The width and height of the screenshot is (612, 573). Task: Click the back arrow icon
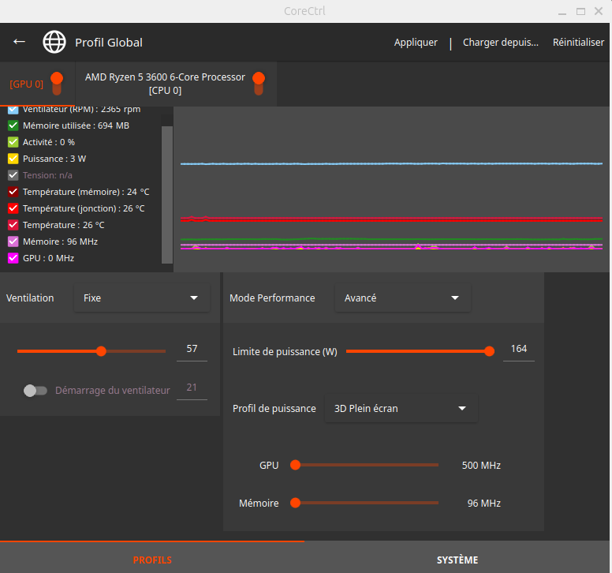[x=20, y=42]
